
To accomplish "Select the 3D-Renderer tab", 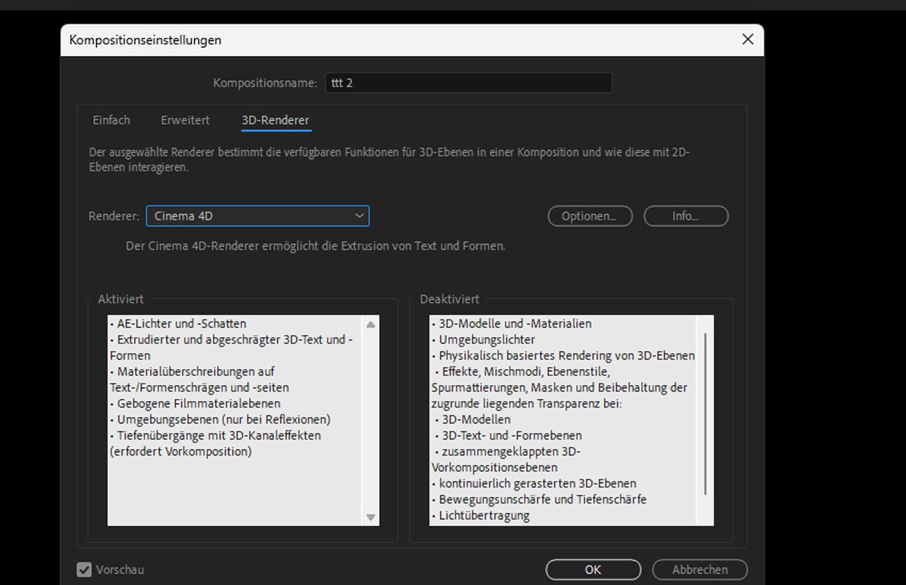I will tap(276, 120).
